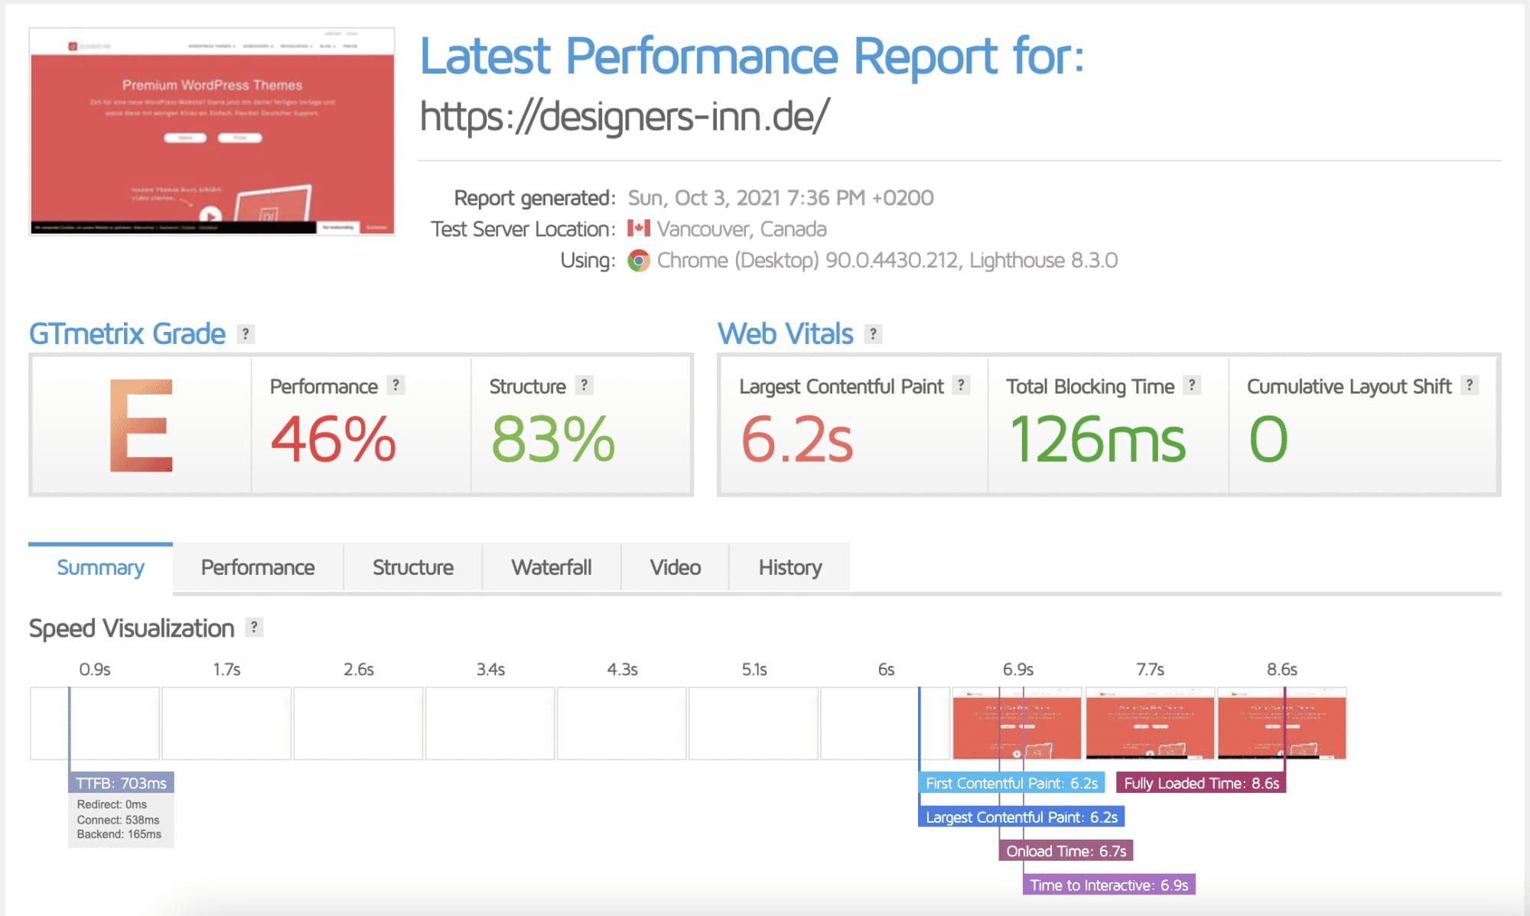Click help icon next to GTmetrix Grade
The image size is (1530, 916).
(245, 334)
